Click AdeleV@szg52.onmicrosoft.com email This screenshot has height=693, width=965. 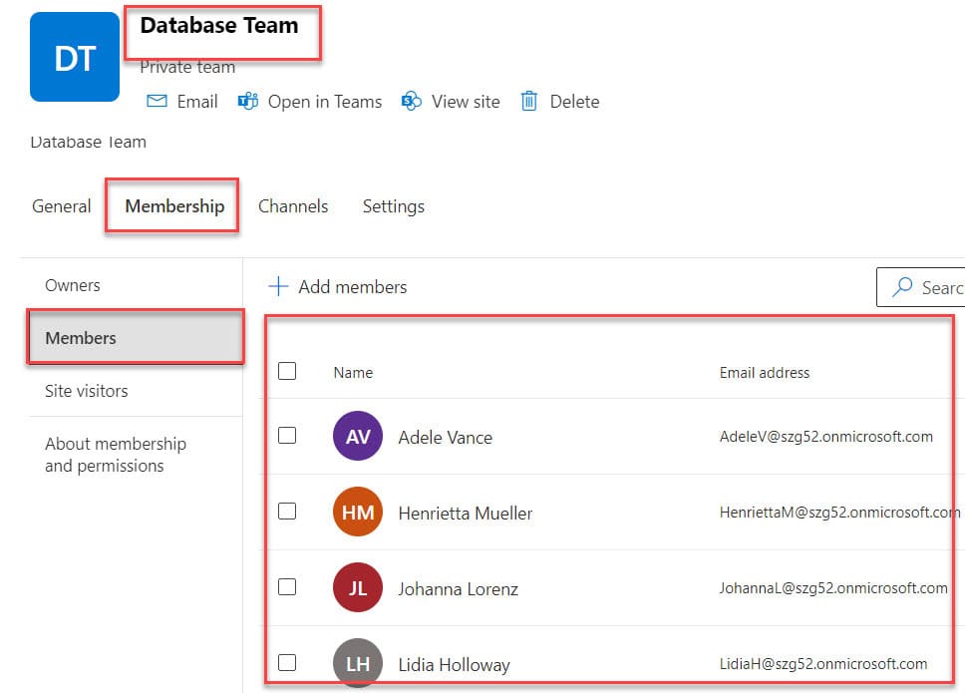(x=825, y=437)
